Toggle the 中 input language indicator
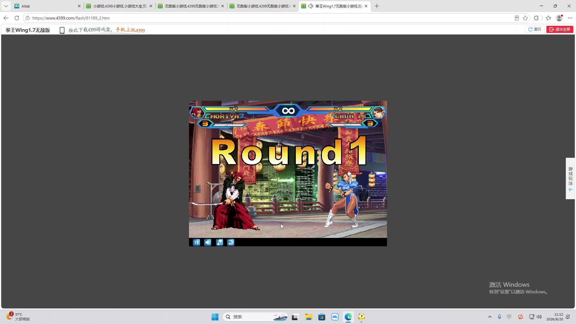This screenshot has height=324, width=576. [509, 317]
